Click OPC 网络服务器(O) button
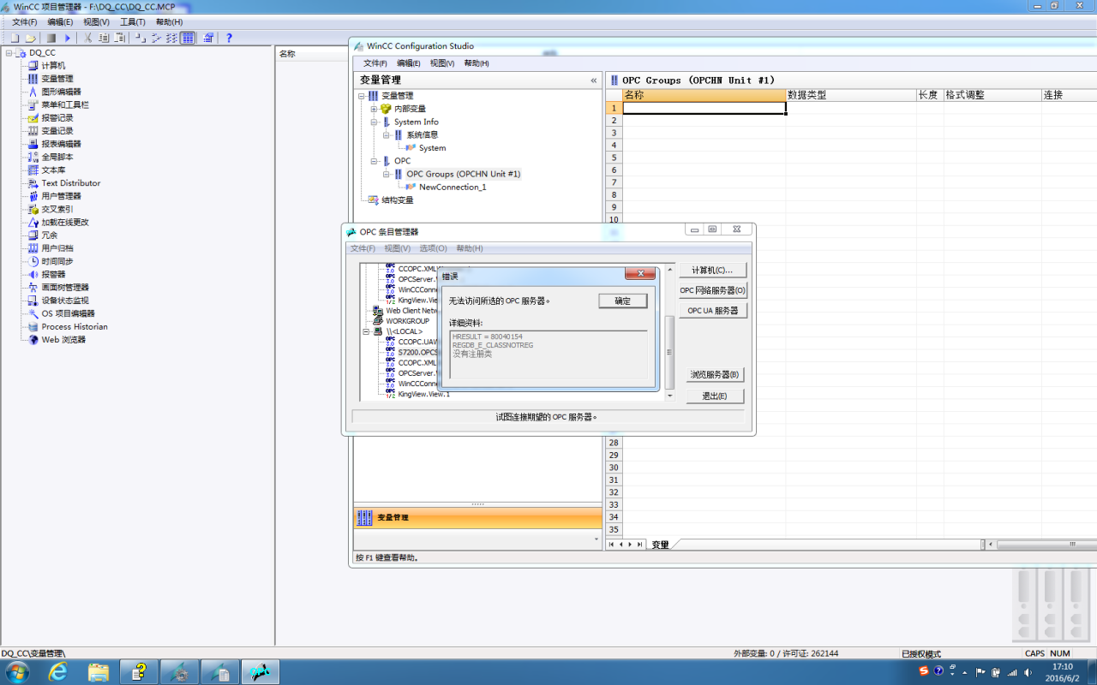Screen dimensions: 1097x685 [713, 290]
